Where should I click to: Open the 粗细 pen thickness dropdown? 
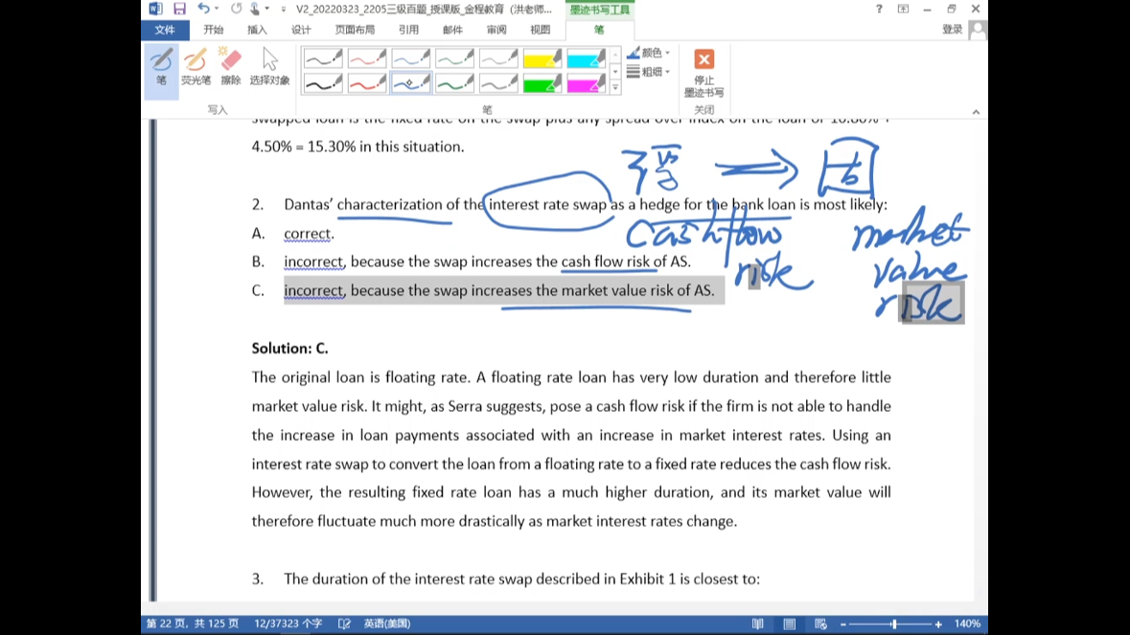click(649, 72)
